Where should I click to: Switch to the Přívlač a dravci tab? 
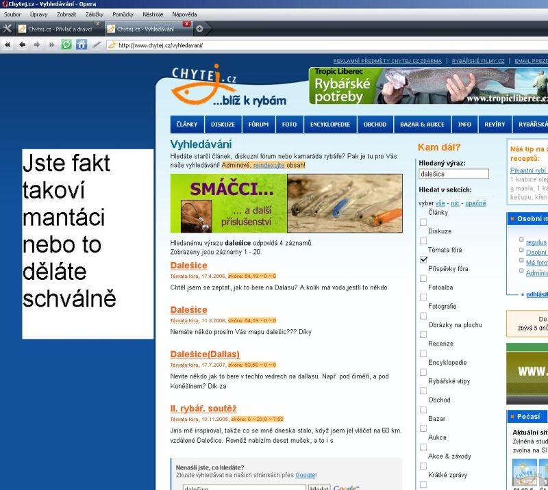60,29
